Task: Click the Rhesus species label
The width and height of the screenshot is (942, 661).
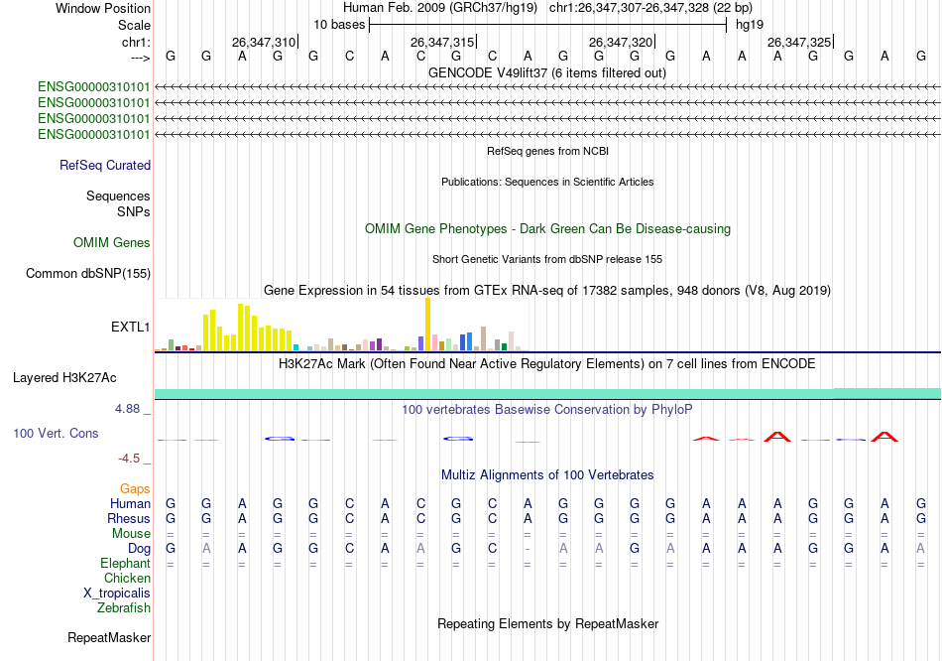Action: (x=129, y=518)
